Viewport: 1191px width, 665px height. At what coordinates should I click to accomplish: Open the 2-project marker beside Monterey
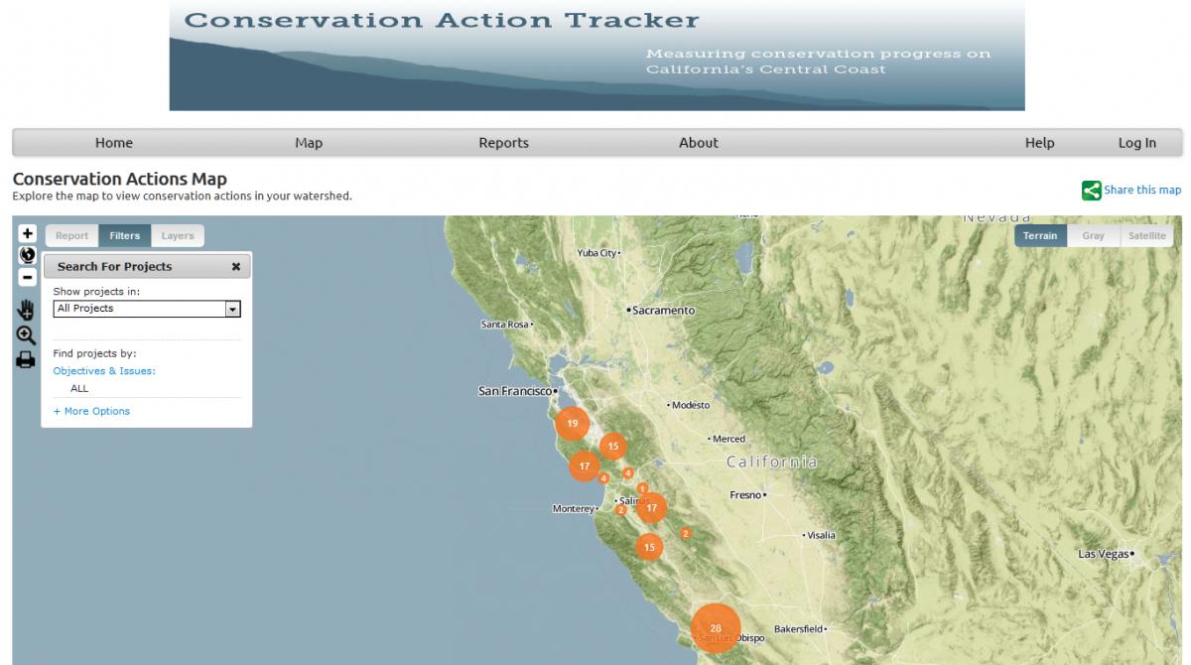pos(621,510)
